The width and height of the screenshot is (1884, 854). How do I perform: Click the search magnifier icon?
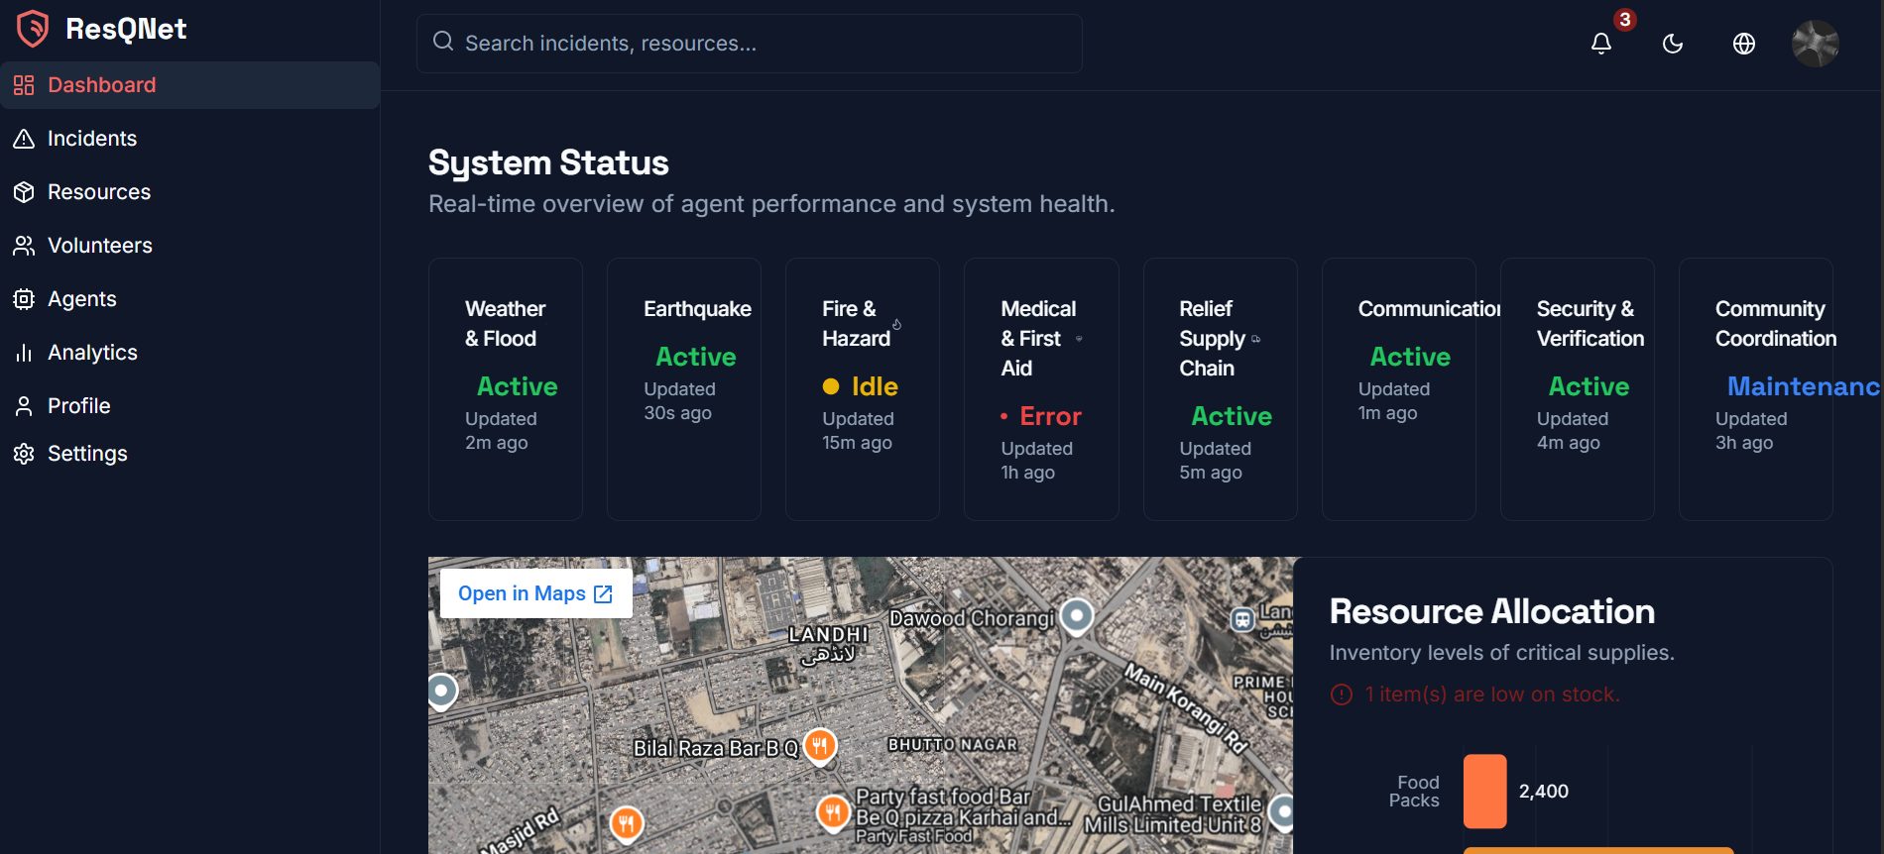(443, 42)
